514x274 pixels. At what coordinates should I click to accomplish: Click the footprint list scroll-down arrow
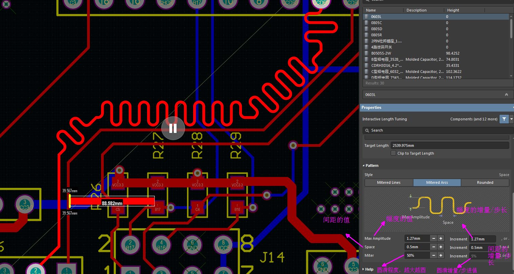point(511,76)
